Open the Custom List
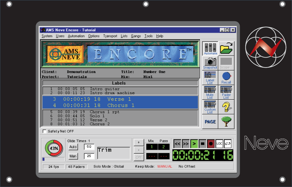292x187 pixels. click(x=210, y=107)
